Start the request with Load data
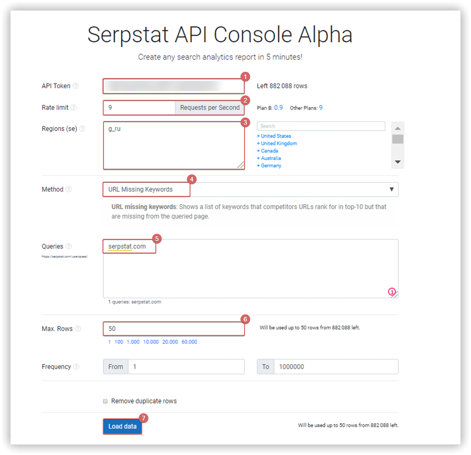Screen dimensions: 471x455 pos(122,426)
